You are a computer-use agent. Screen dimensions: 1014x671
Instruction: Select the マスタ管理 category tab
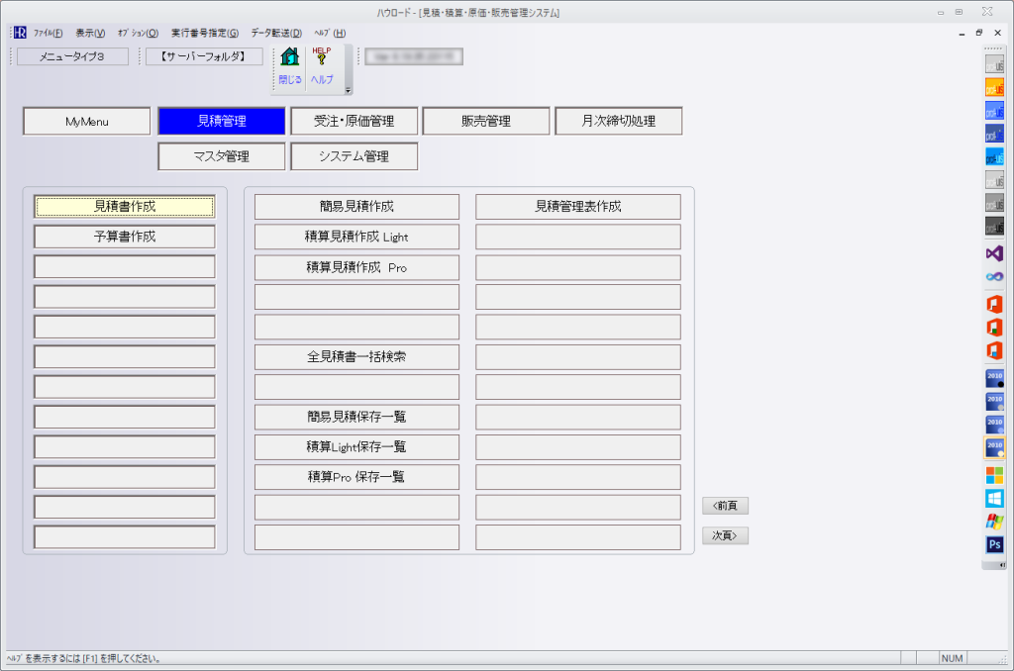(221, 156)
